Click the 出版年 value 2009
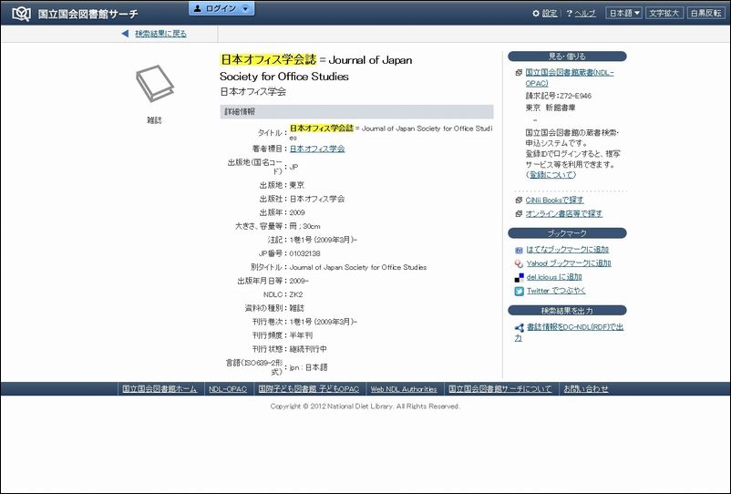The image size is (731, 494). point(297,212)
